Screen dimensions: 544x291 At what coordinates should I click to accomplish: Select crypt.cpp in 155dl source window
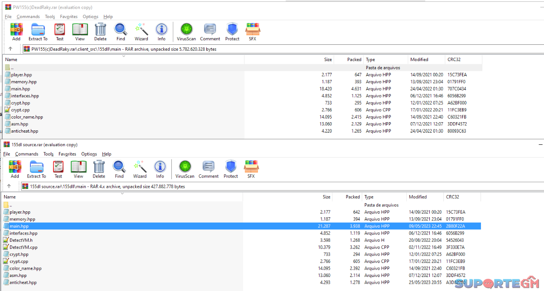[x=242, y=261]
